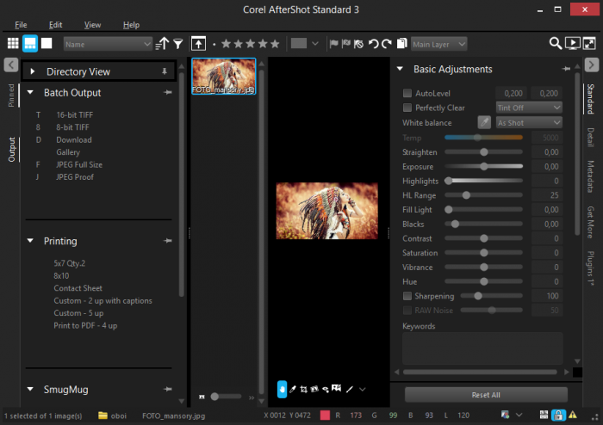Select the single image view icon

click(x=47, y=43)
